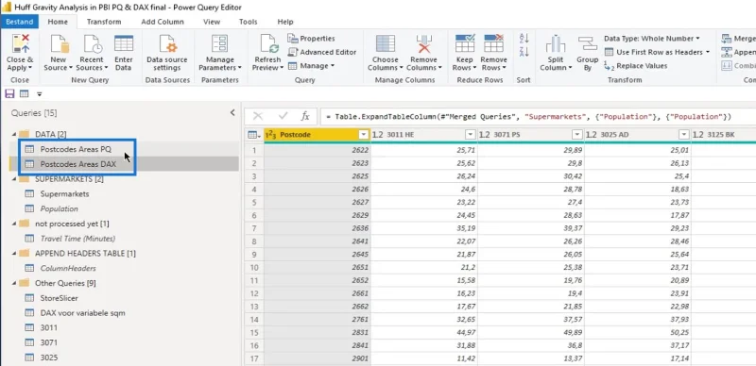This screenshot has width=756, height=366.
Task: Click Use First Row as Headers
Action: pyautogui.click(x=657, y=52)
